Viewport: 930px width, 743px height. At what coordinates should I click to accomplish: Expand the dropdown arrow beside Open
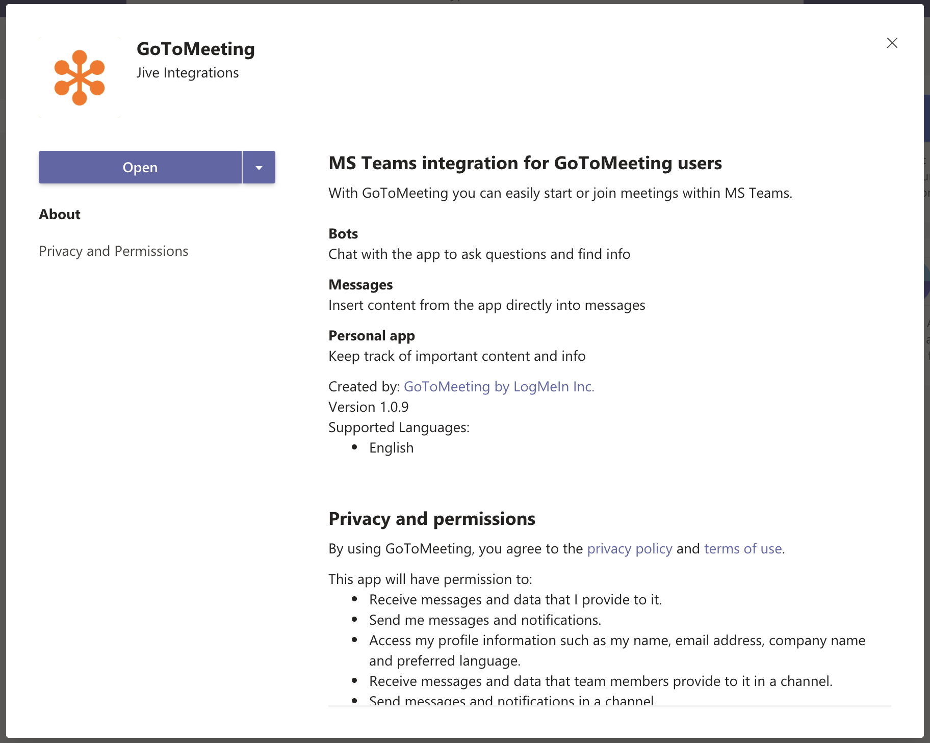(x=259, y=168)
